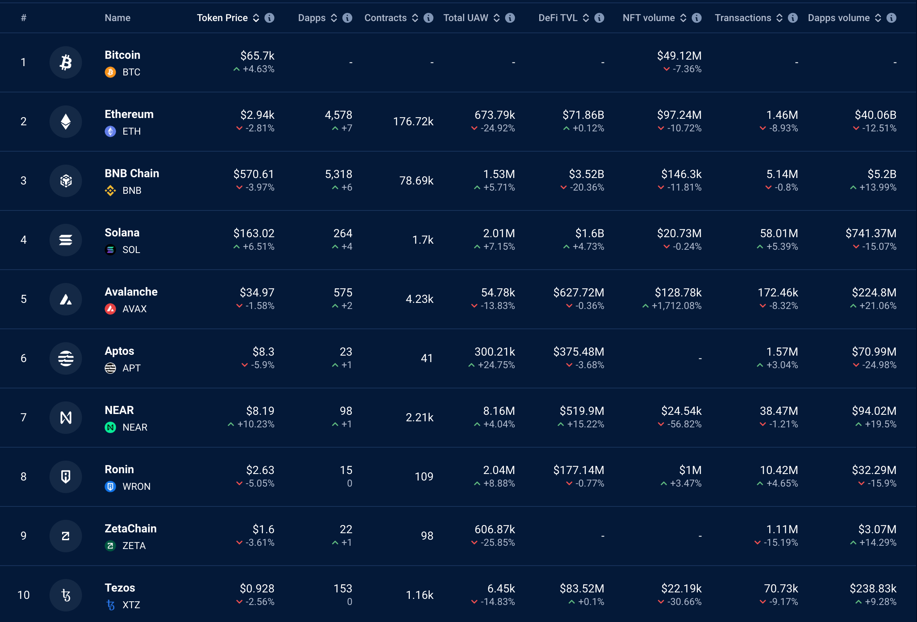Click the Bitcoin chain logo icon
Viewport: 917px width, 622px height.
66,62
